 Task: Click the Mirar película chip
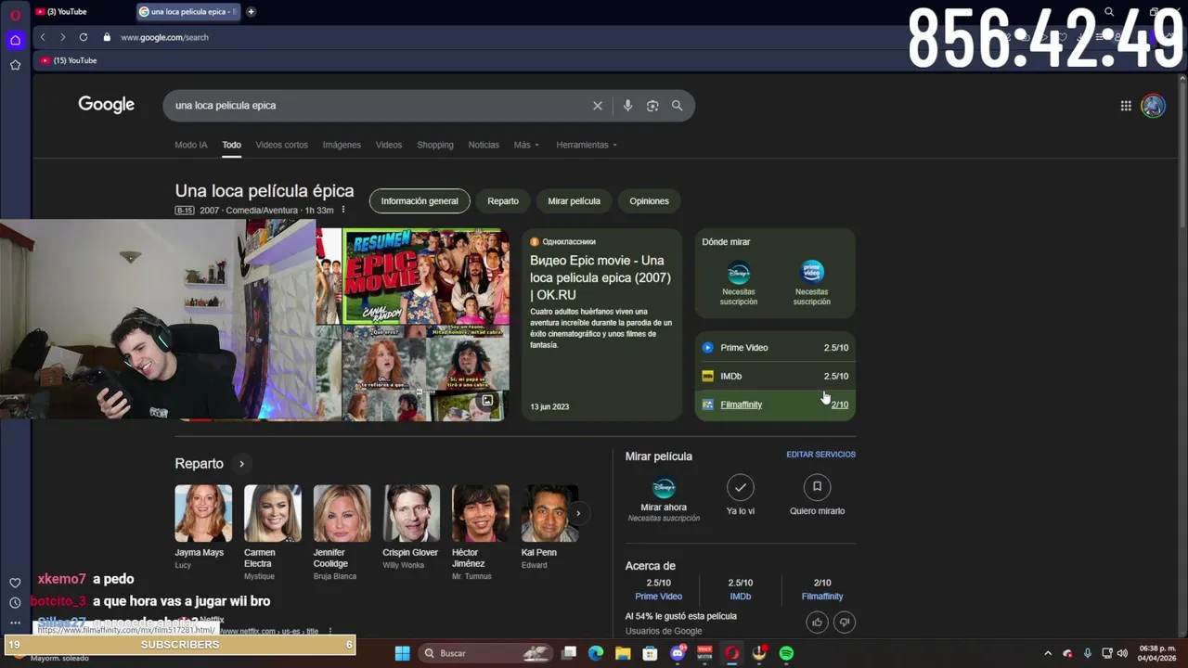tap(574, 201)
